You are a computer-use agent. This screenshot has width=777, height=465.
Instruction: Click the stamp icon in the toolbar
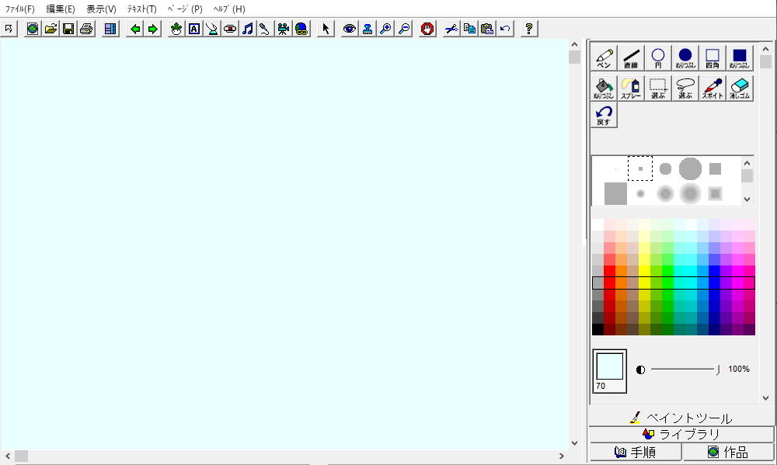pos(368,29)
